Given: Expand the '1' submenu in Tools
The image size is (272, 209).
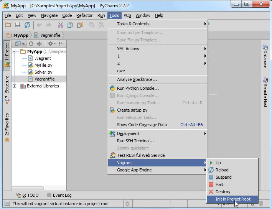Looking at the screenshot, I should [158, 56].
